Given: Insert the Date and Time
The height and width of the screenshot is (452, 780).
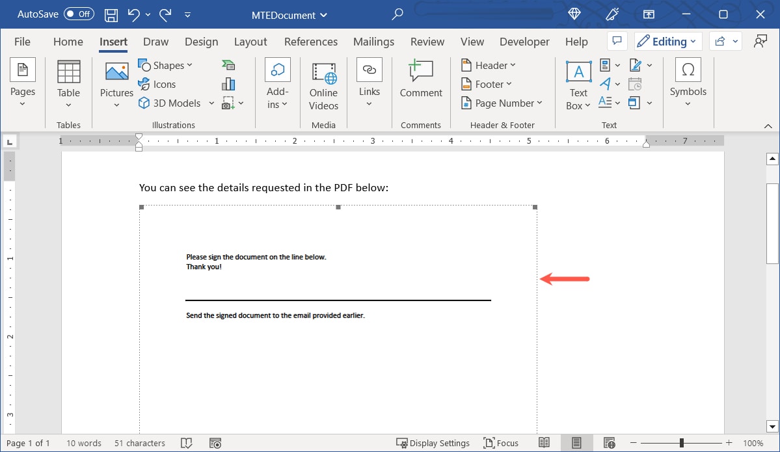Looking at the screenshot, I should point(636,83).
